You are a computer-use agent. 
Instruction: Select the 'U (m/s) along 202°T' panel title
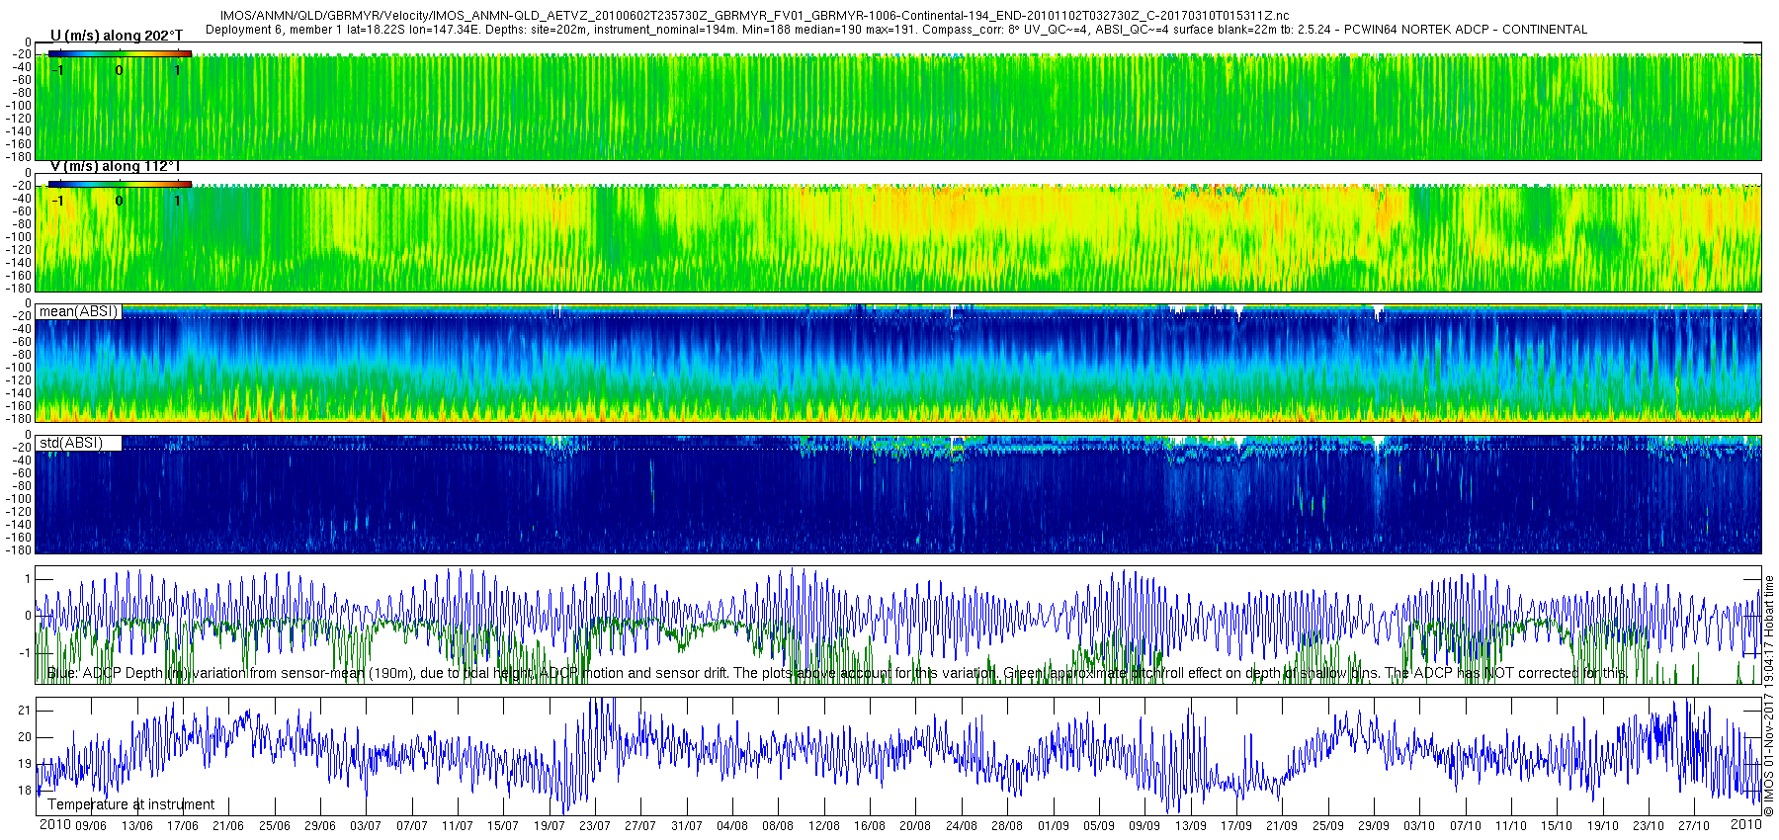point(117,36)
